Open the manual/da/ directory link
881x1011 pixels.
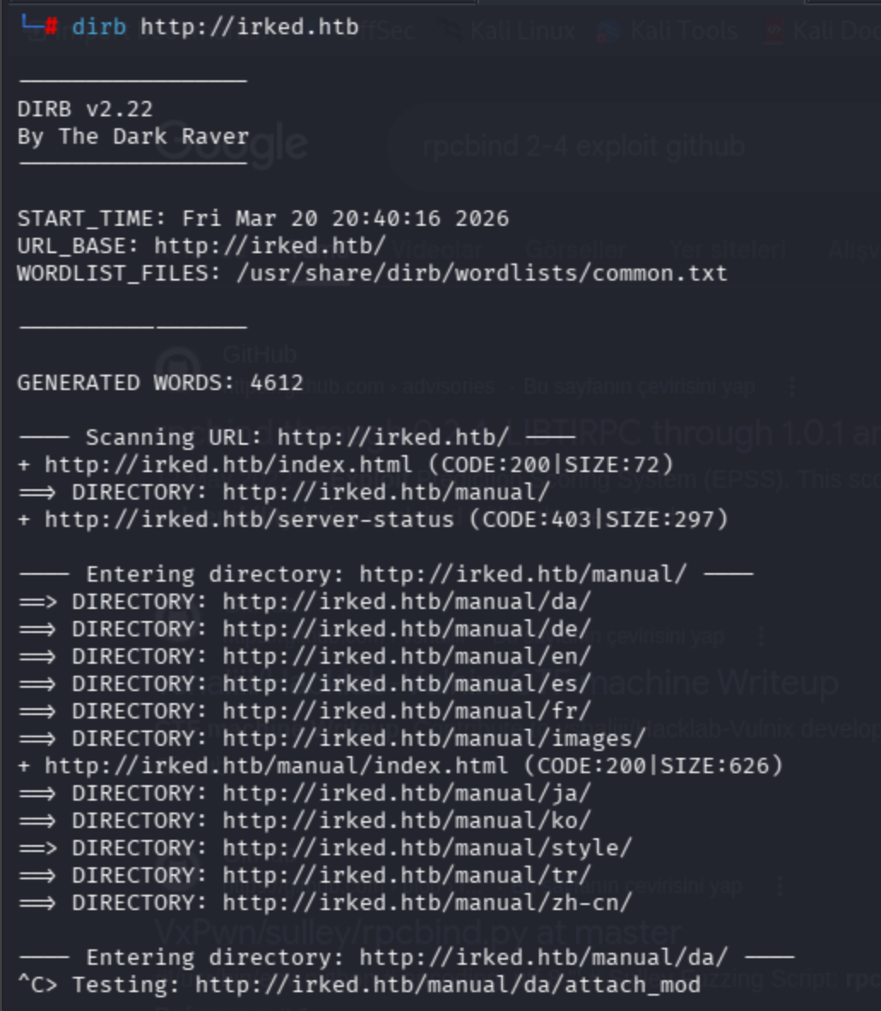tap(406, 601)
